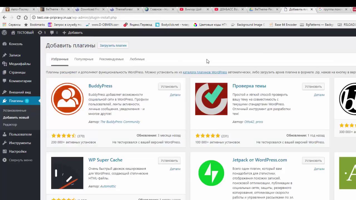Image resolution: width=356 pixels, height=200 pixels.
Task: Open the Base 64 Encoder bookmark
Action: pyautogui.click(x=283, y=24)
